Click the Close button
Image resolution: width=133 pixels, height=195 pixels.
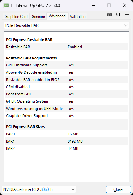(118, 189)
